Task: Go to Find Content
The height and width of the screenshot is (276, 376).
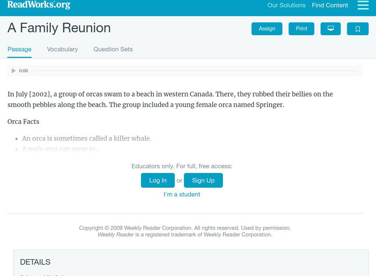Action: (x=330, y=6)
